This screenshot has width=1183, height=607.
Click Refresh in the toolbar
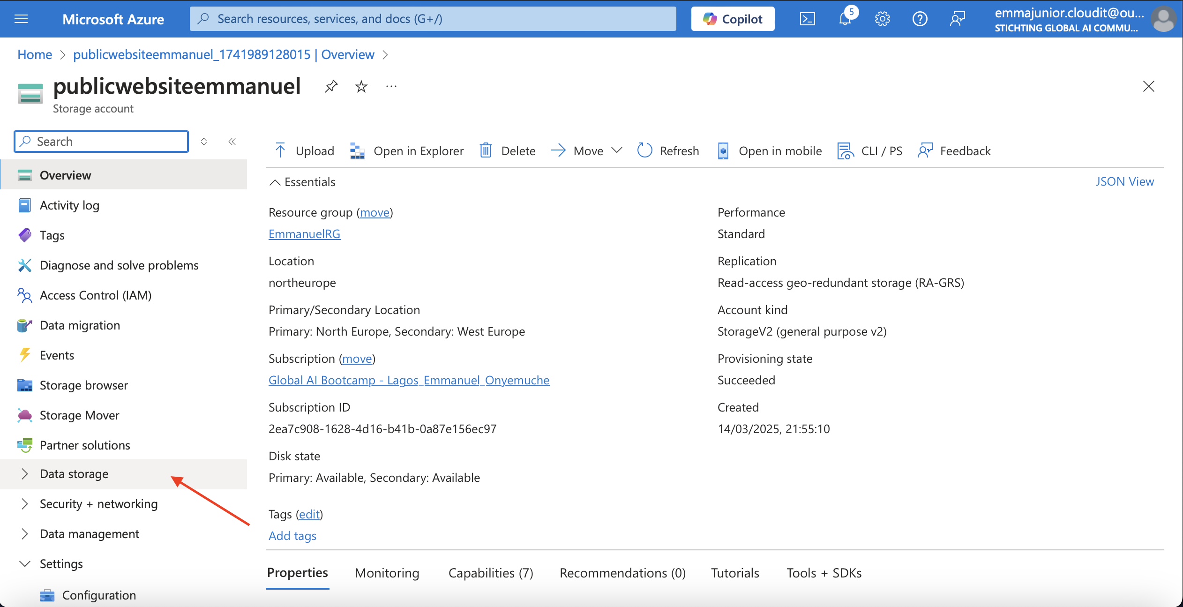(x=668, y=151)
